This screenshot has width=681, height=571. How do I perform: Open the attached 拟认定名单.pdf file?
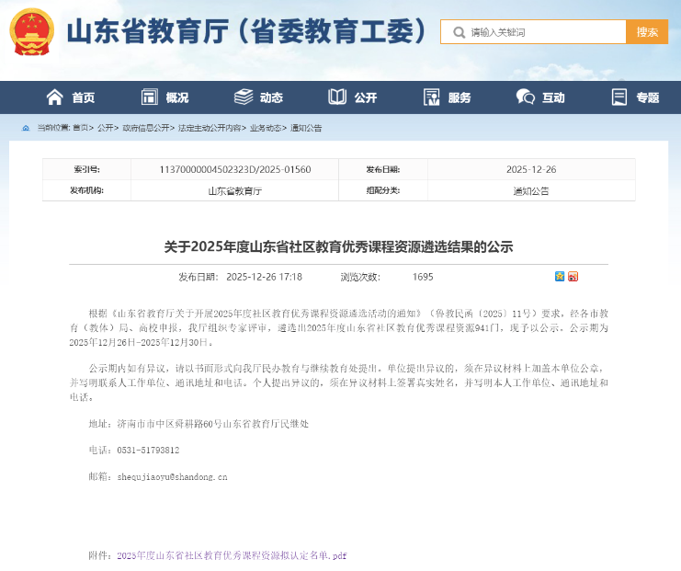232,556
